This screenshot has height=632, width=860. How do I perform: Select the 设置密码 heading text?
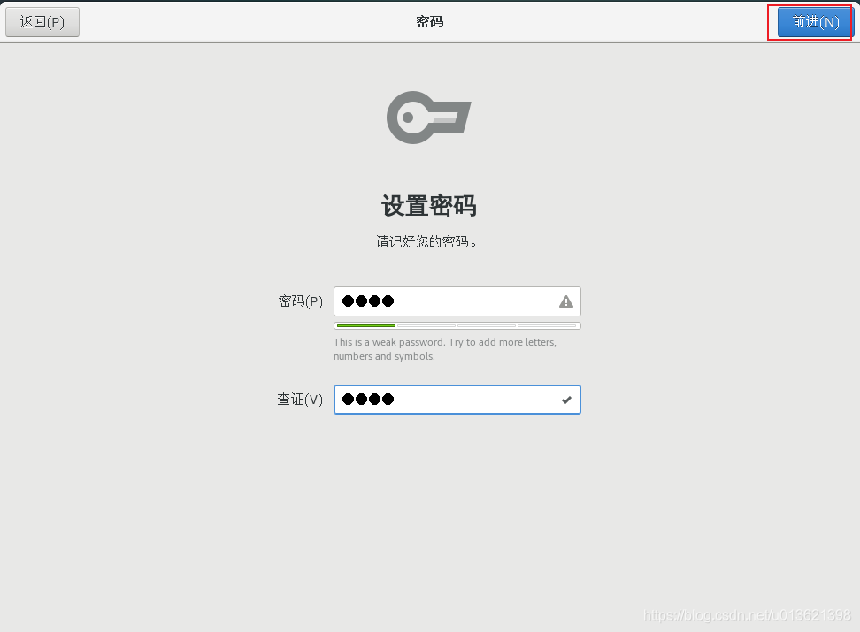pyautogui.click(x=429, y=206)
